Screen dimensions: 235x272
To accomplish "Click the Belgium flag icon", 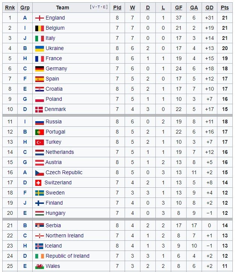I will (39, 28).
